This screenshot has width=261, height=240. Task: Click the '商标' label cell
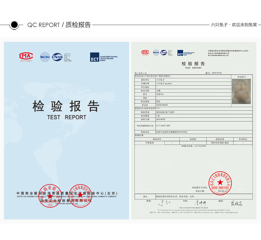(x=145, y=98)
